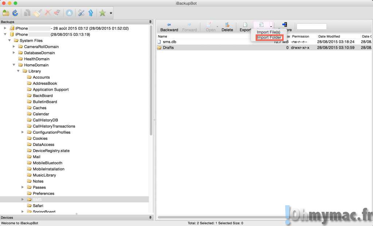Click the greyed-out copy files icon
Viewport: 373px width, 226px height.
tap(27, 13)
